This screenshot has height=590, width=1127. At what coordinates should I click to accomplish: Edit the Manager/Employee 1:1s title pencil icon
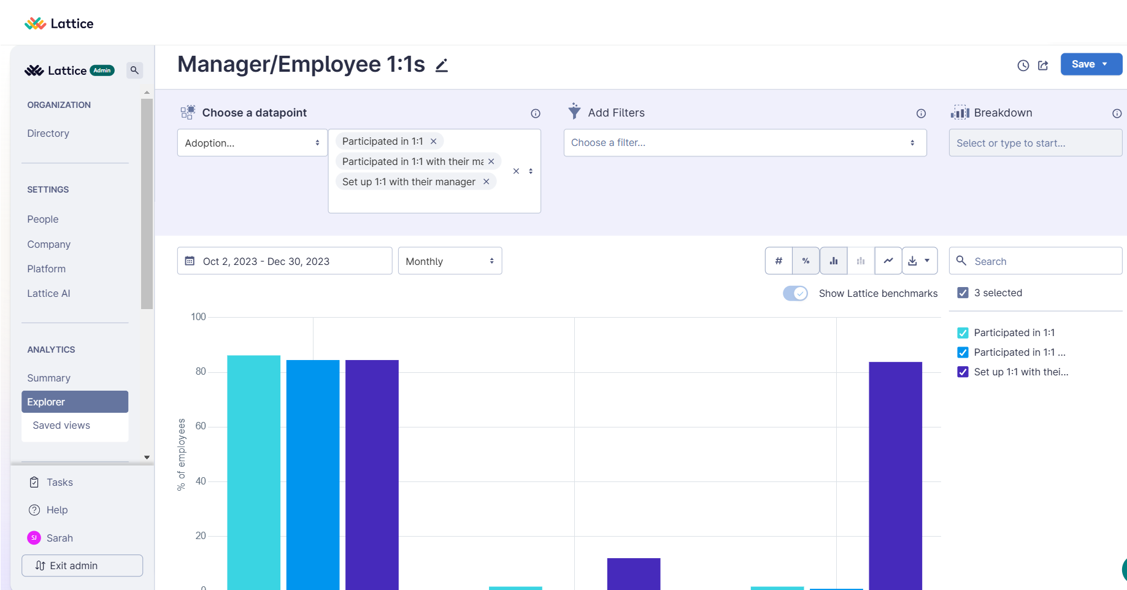(x=442, y=65)
